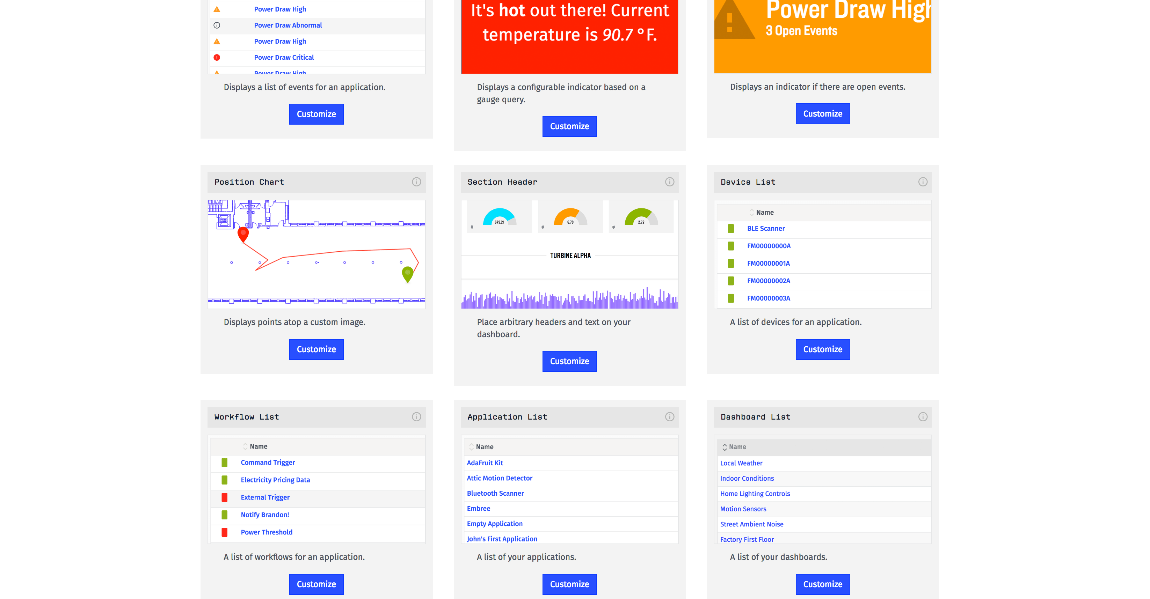1150x599 pixels.
Task: Open AdaFruit Kit application
Action: (x=485, y=463)
